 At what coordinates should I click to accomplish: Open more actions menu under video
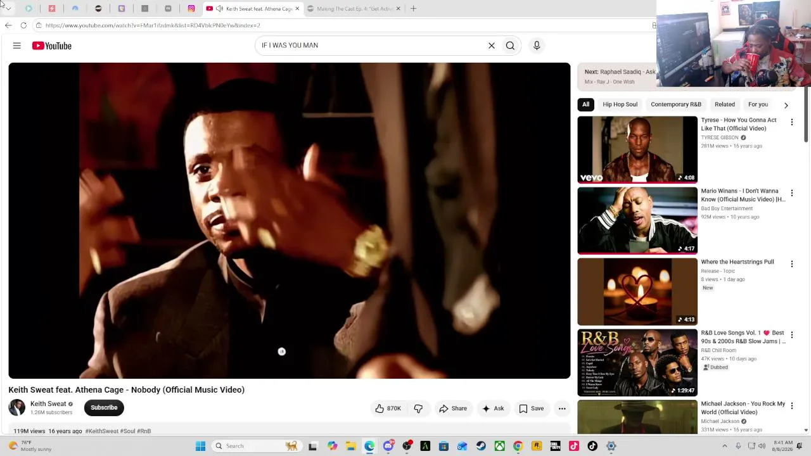tap(562, 408)
